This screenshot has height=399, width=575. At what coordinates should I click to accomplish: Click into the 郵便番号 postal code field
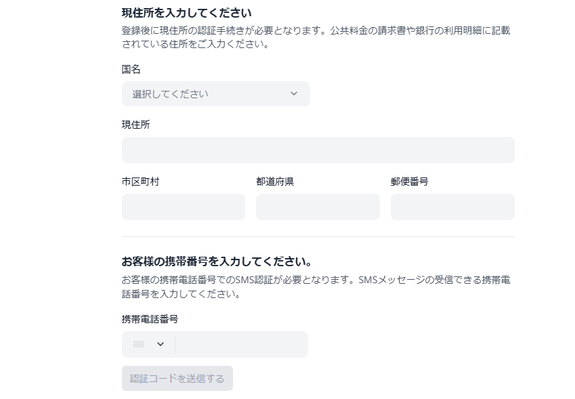click(452, 207)
